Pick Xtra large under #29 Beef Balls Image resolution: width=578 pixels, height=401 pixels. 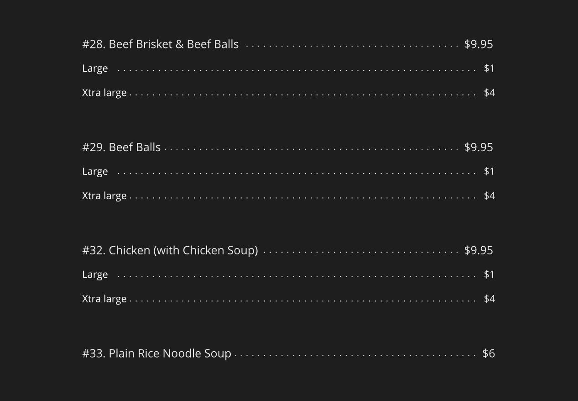(x=104, y=196)
